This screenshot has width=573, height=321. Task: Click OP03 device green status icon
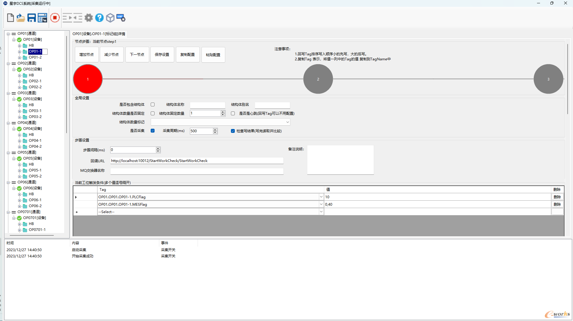point(19,99)
